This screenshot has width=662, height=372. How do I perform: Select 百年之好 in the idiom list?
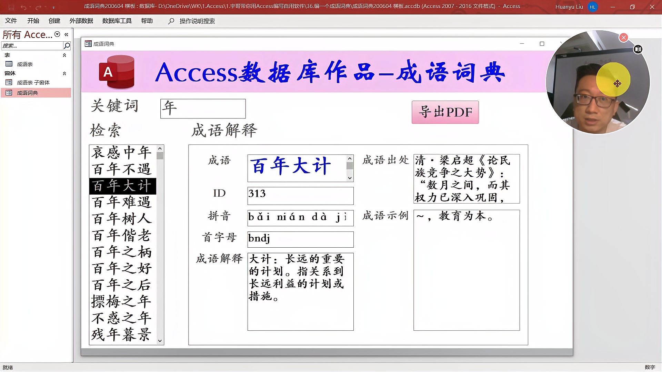[x=122, y=269]
